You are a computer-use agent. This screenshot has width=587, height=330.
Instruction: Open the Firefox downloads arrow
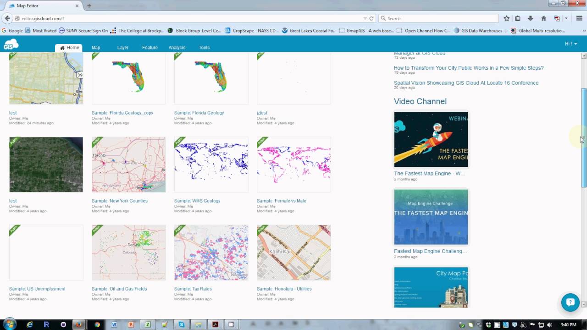(531, 18)
